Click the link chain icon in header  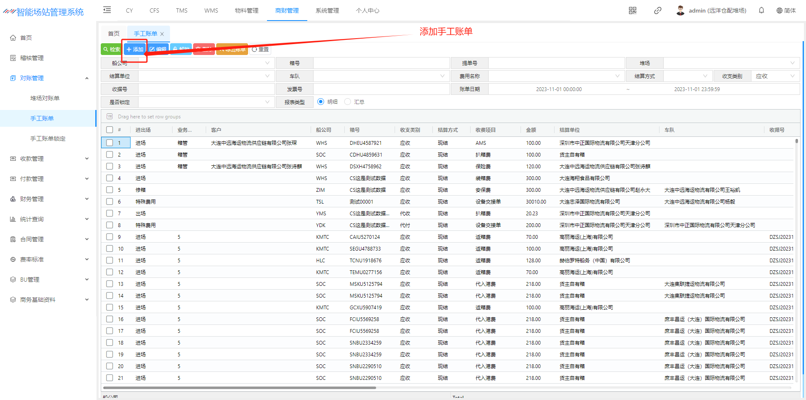(658, 10)
